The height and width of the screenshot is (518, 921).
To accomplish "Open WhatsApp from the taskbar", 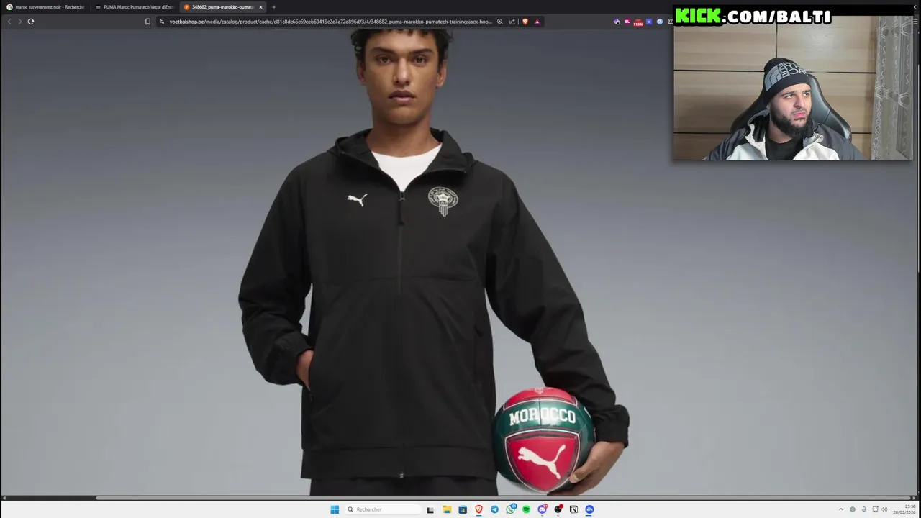I will (x=510, y=509).
